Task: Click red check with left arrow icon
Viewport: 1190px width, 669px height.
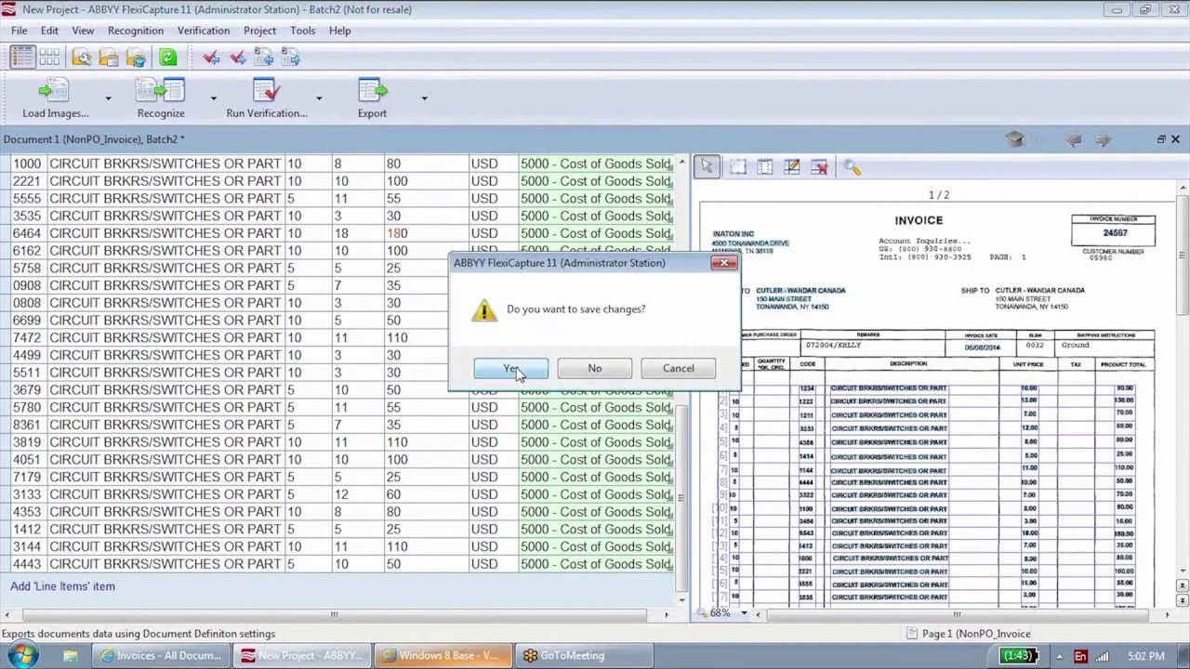Action: coord(211,58)
